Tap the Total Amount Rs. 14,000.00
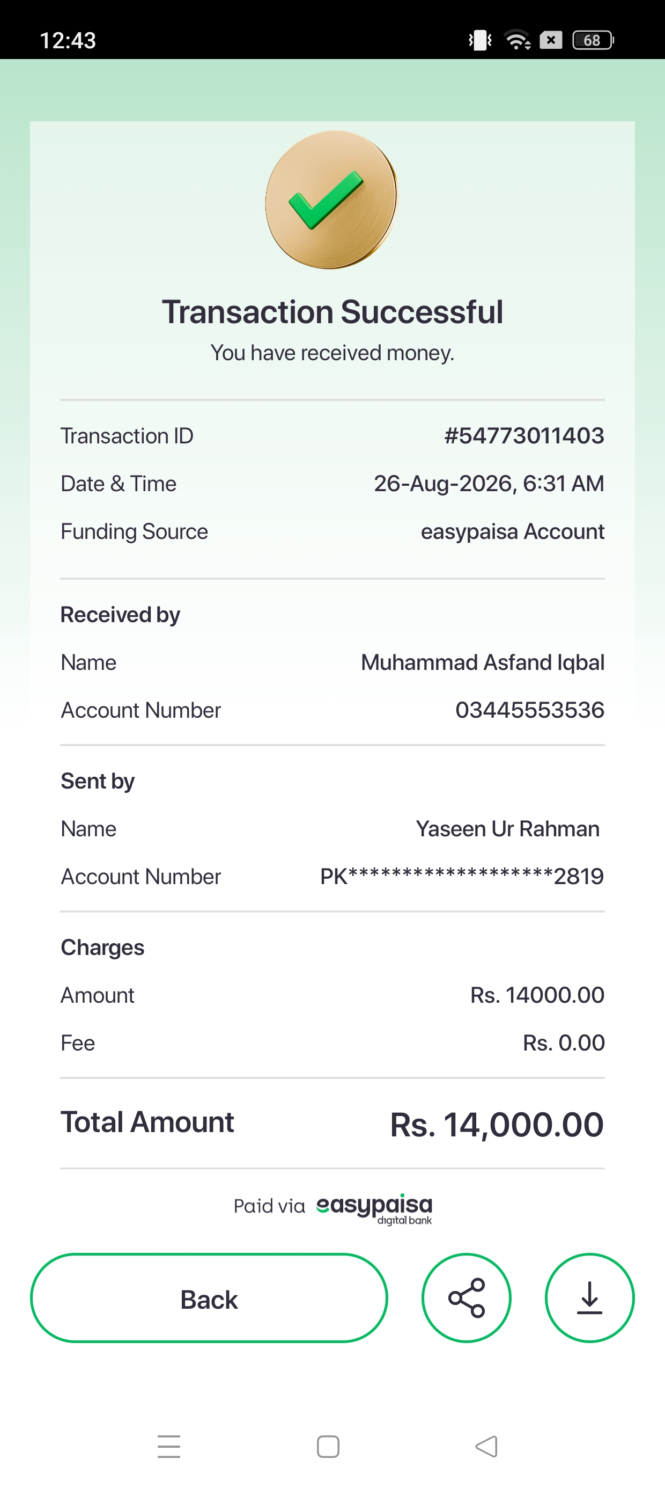This screenshot has width=665, height=1488. [x=497, y=1125]
